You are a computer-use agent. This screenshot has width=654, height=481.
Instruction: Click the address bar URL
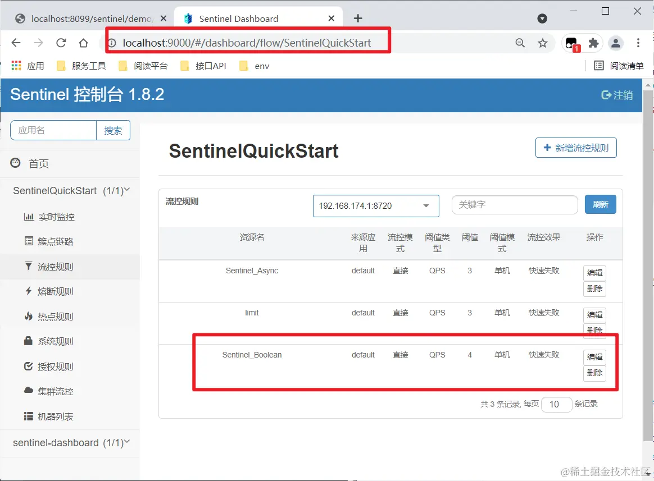click(247, 43)
